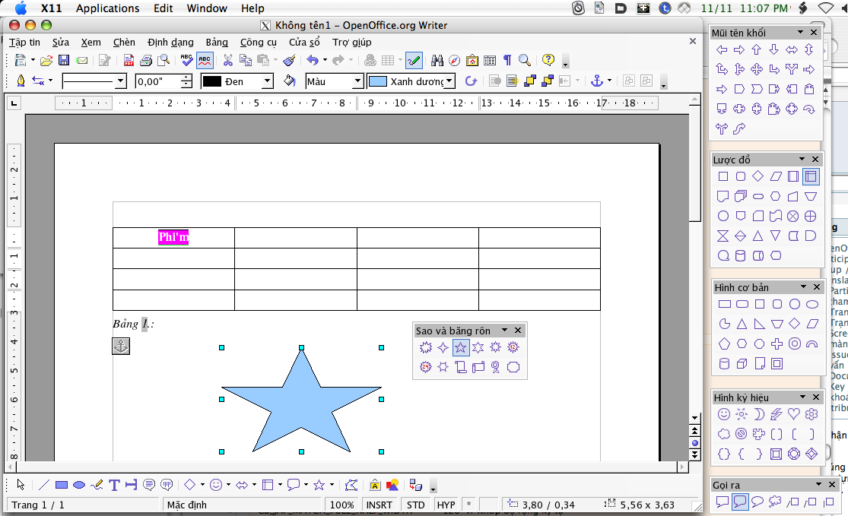Choose the Ellipse drawing tool
848x516 pixels.
(79, 485)
